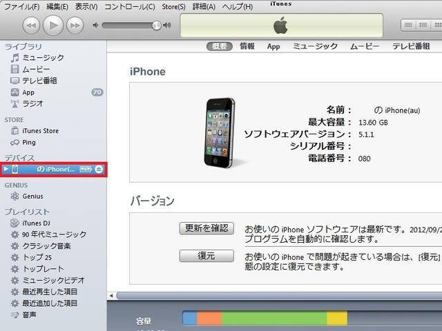Adjust the volume slider knob
Viewport: 442px width, 331px height.
pyautogui.click(x=157, y=26)
